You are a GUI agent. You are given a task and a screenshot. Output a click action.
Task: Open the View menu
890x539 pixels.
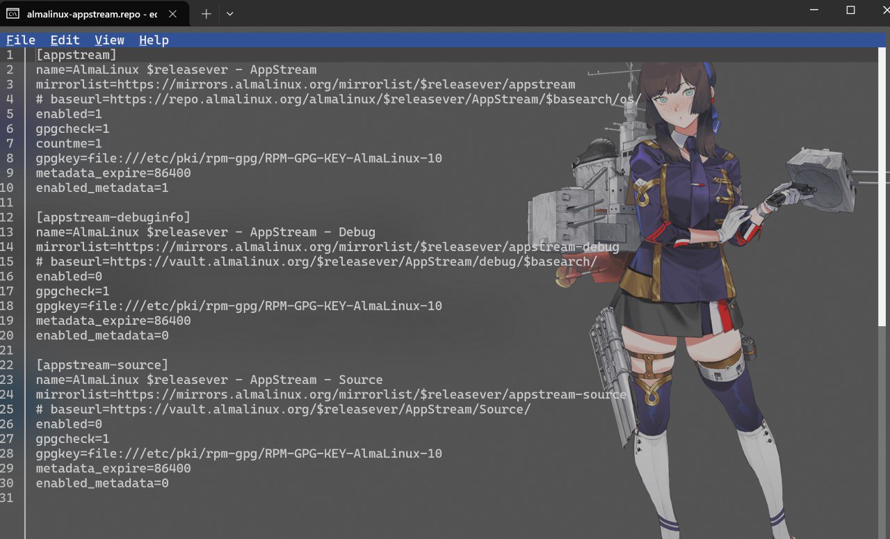coord(109,40)
